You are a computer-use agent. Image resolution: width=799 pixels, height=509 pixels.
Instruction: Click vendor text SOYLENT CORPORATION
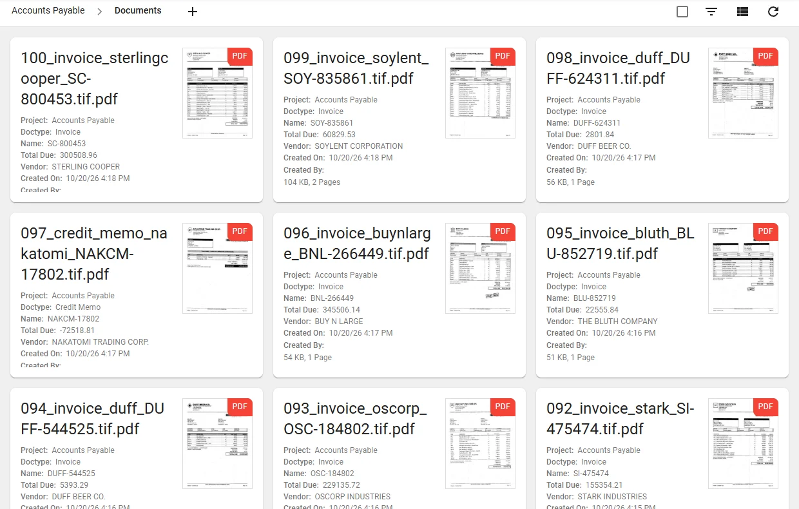pos(359,146)
